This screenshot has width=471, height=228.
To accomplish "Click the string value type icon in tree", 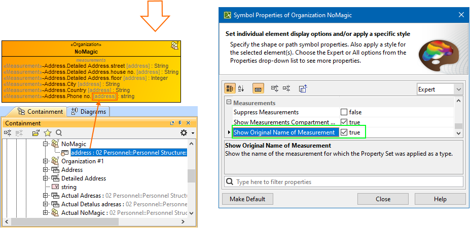I will pyautogui.click(x=55, y=187).
